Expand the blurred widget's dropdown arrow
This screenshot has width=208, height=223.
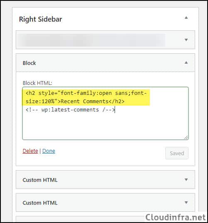(x=186, y=40)
